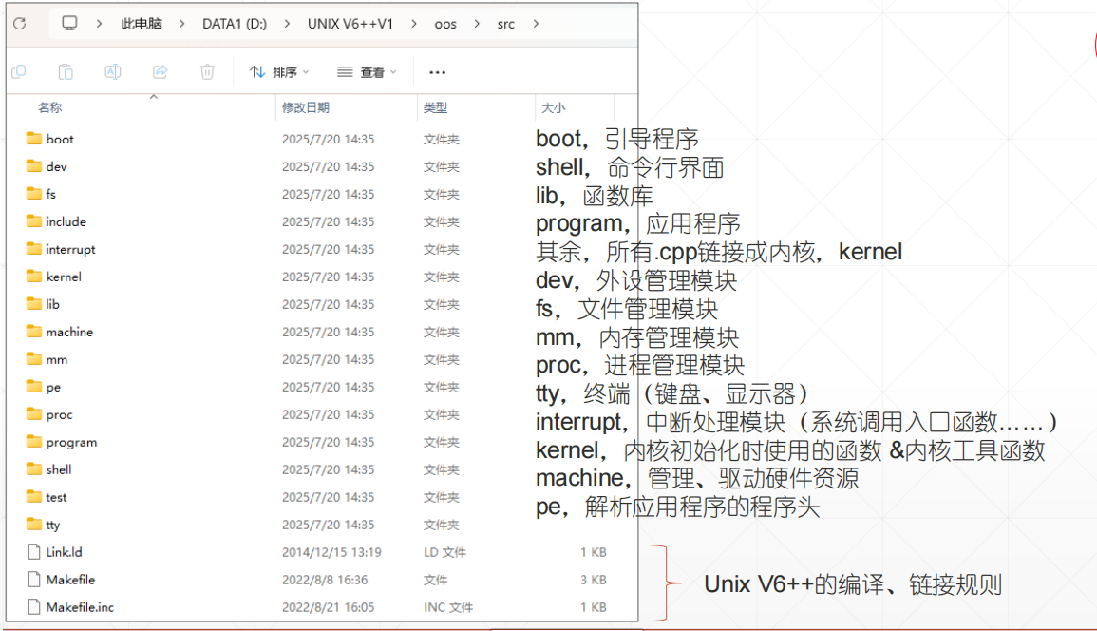Click the Rename icon in toolbar
This screenshot has height=631, width=1097.
coord(112,72)
